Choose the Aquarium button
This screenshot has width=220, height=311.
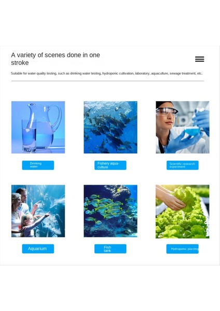(38, 249)
